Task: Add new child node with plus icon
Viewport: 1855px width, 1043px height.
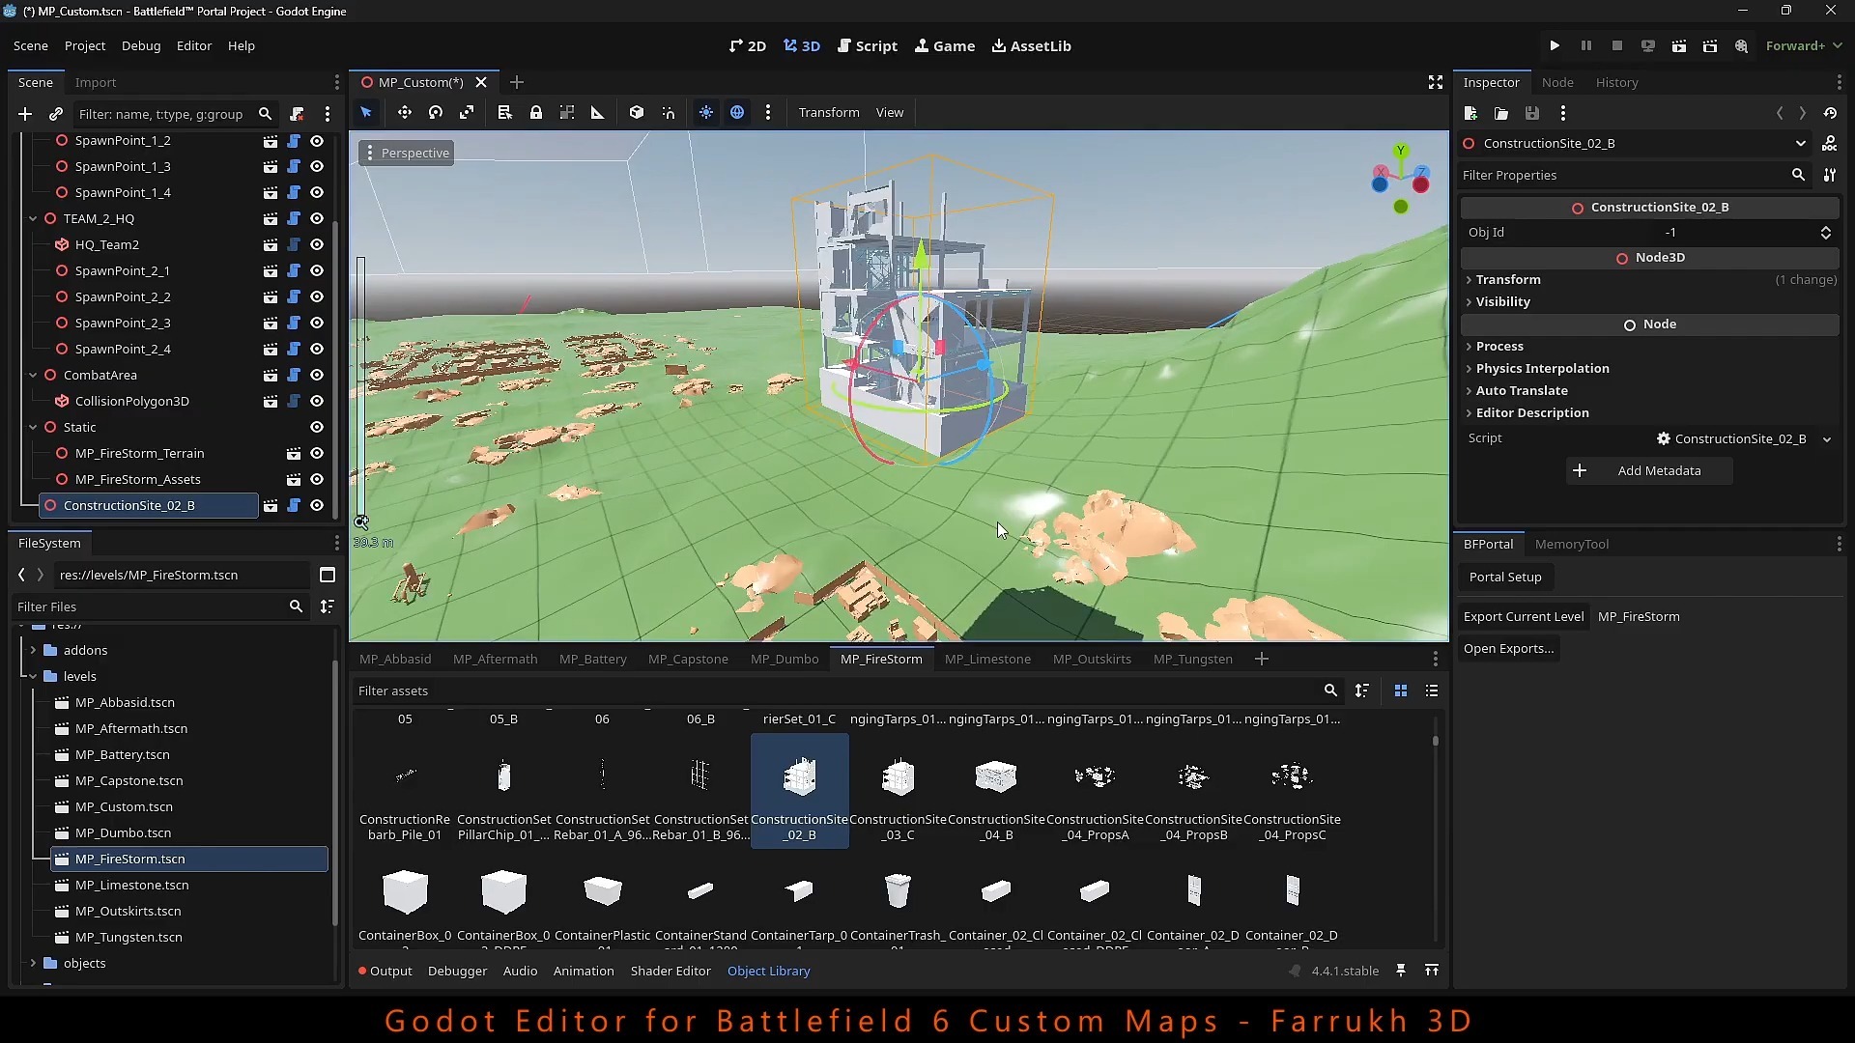Action: coord(25,114)
